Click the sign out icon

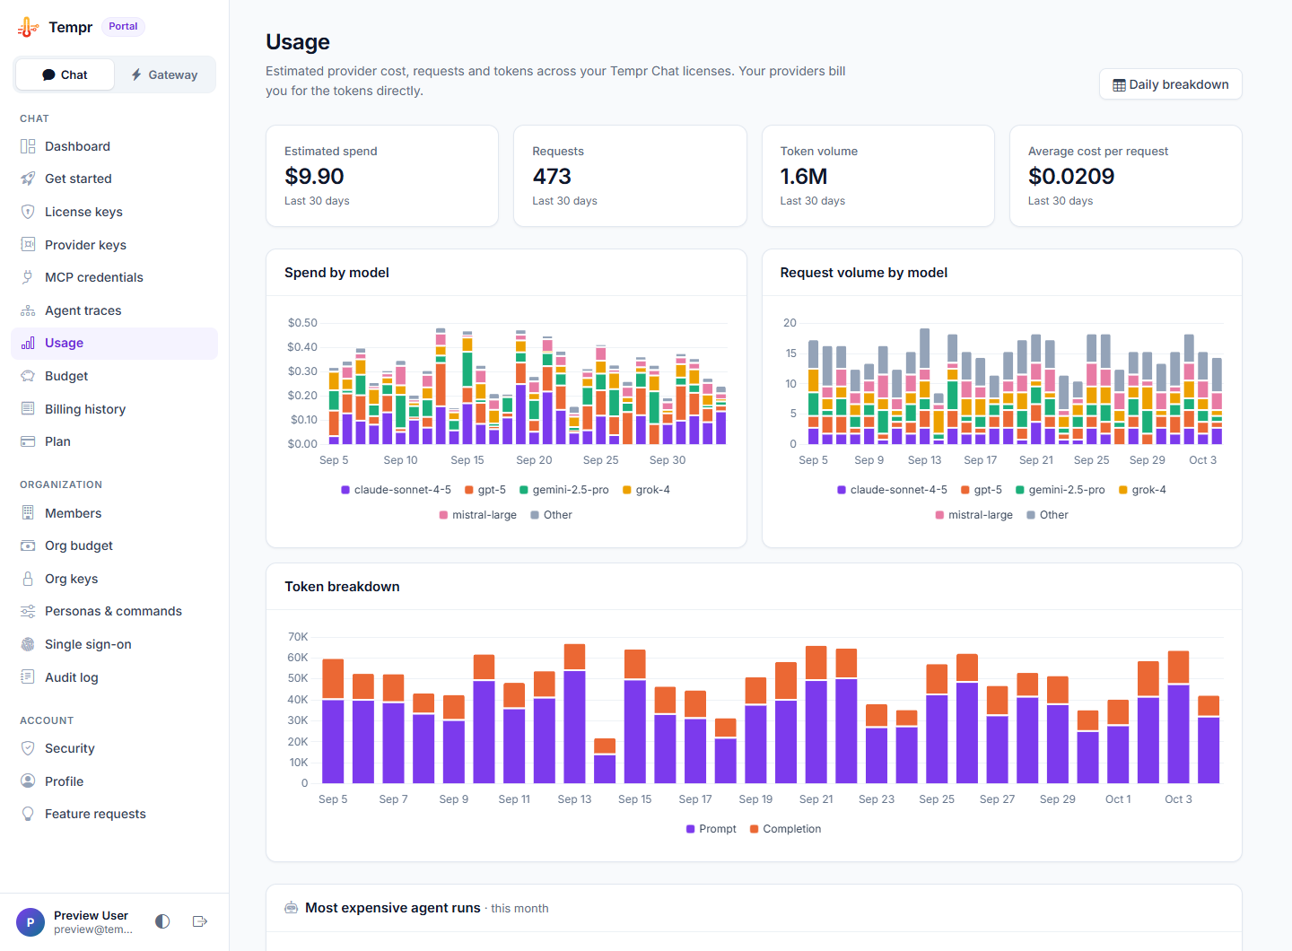(x=200, y=921)
